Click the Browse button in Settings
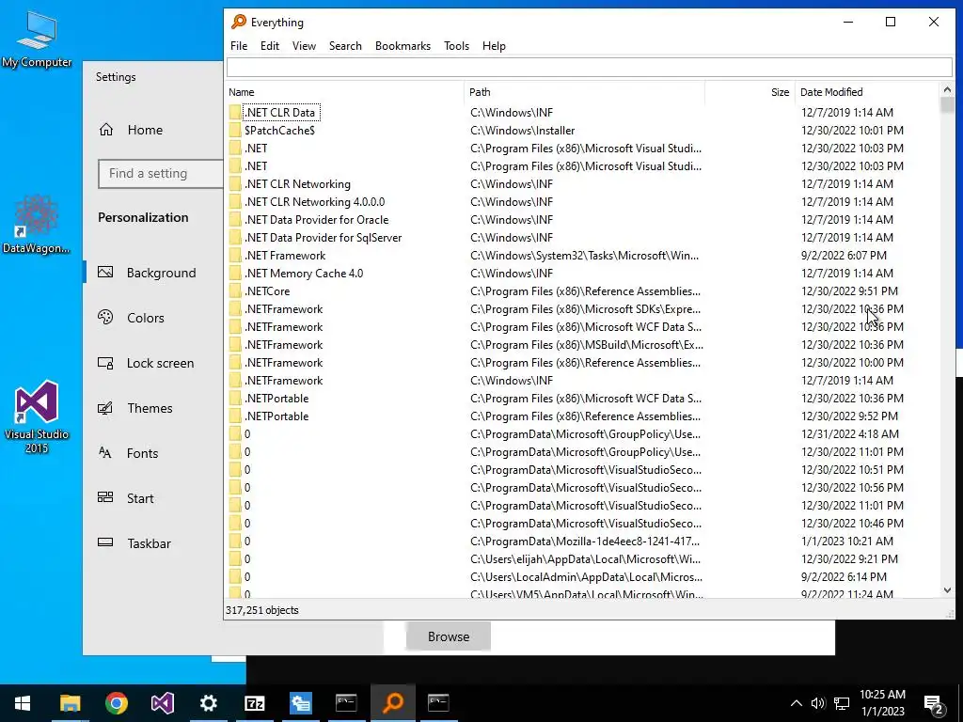This screenshot has height=722, width=963. 449,636
